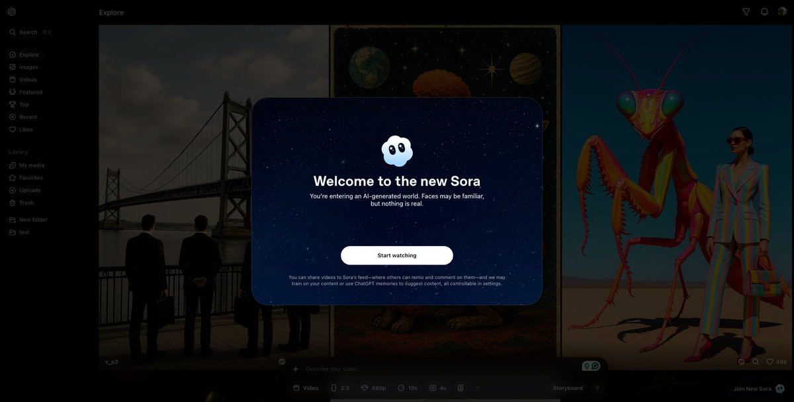Viewport: 794px width, 402px height.
Task: Open notifications bell icon
Action: pyautogui.click(x=764, y=12)
